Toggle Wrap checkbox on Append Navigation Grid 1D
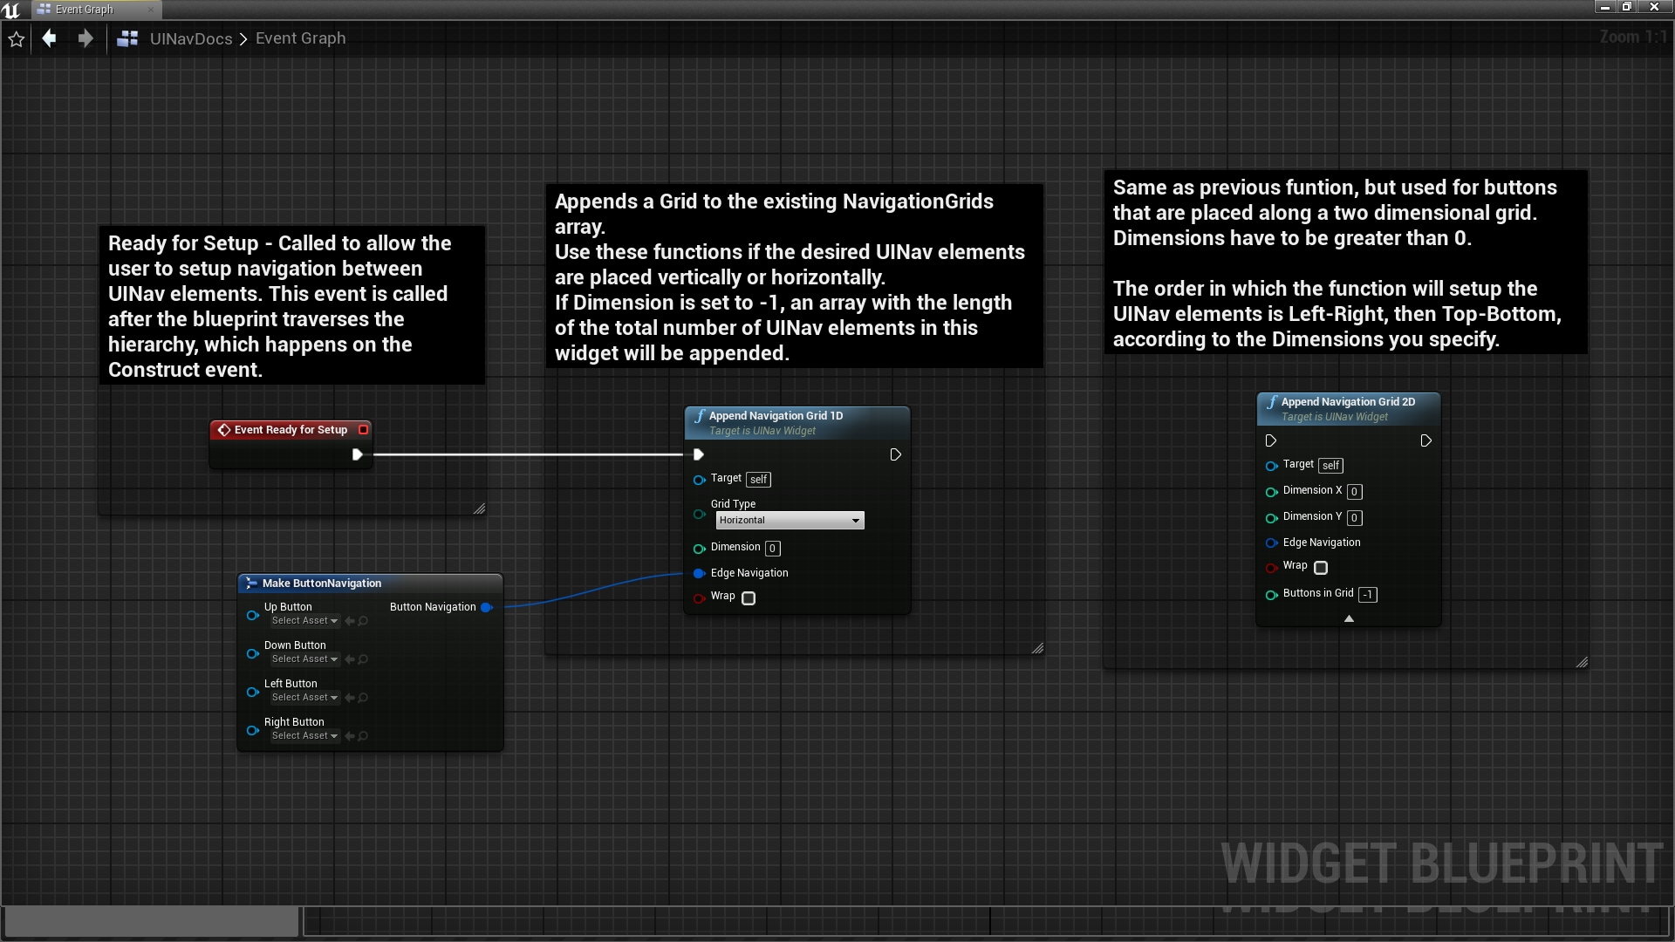The image size is (1675, 942). click(x=748, y=598)
